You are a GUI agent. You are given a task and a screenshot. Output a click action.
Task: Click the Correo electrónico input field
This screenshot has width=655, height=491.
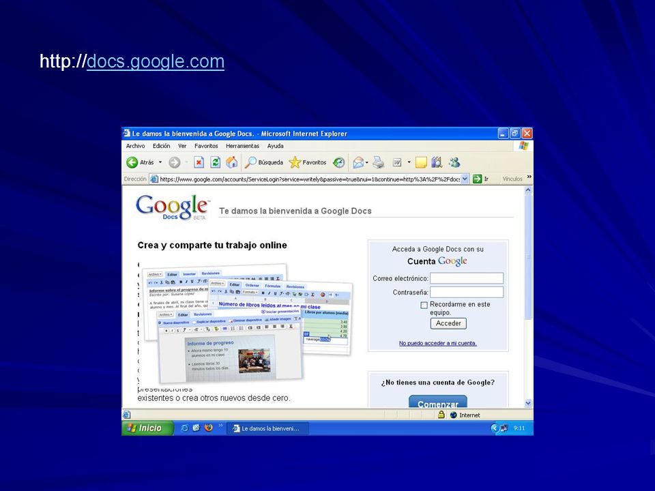point(467,278)
